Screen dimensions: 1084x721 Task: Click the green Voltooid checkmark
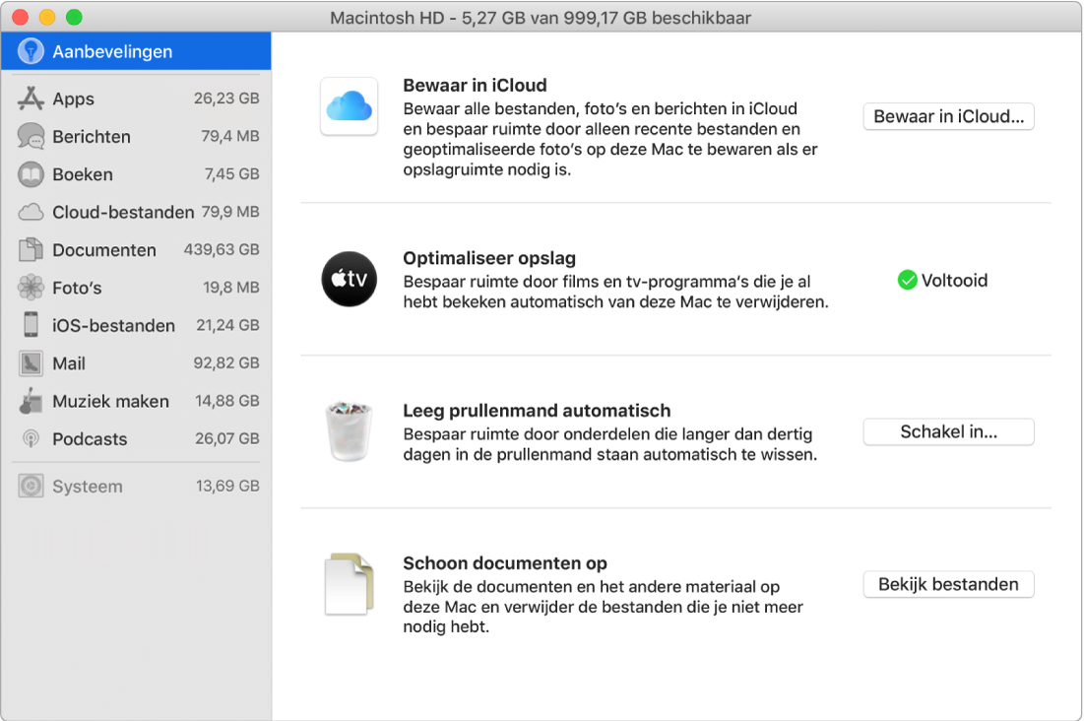907,281
